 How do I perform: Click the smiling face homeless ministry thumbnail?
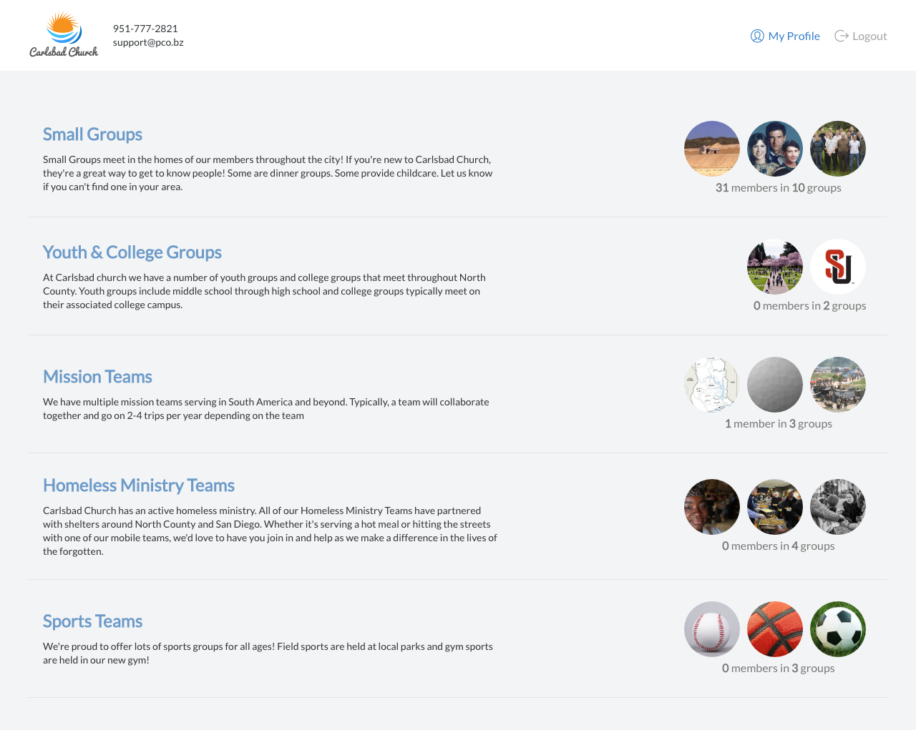pos(712,507)
